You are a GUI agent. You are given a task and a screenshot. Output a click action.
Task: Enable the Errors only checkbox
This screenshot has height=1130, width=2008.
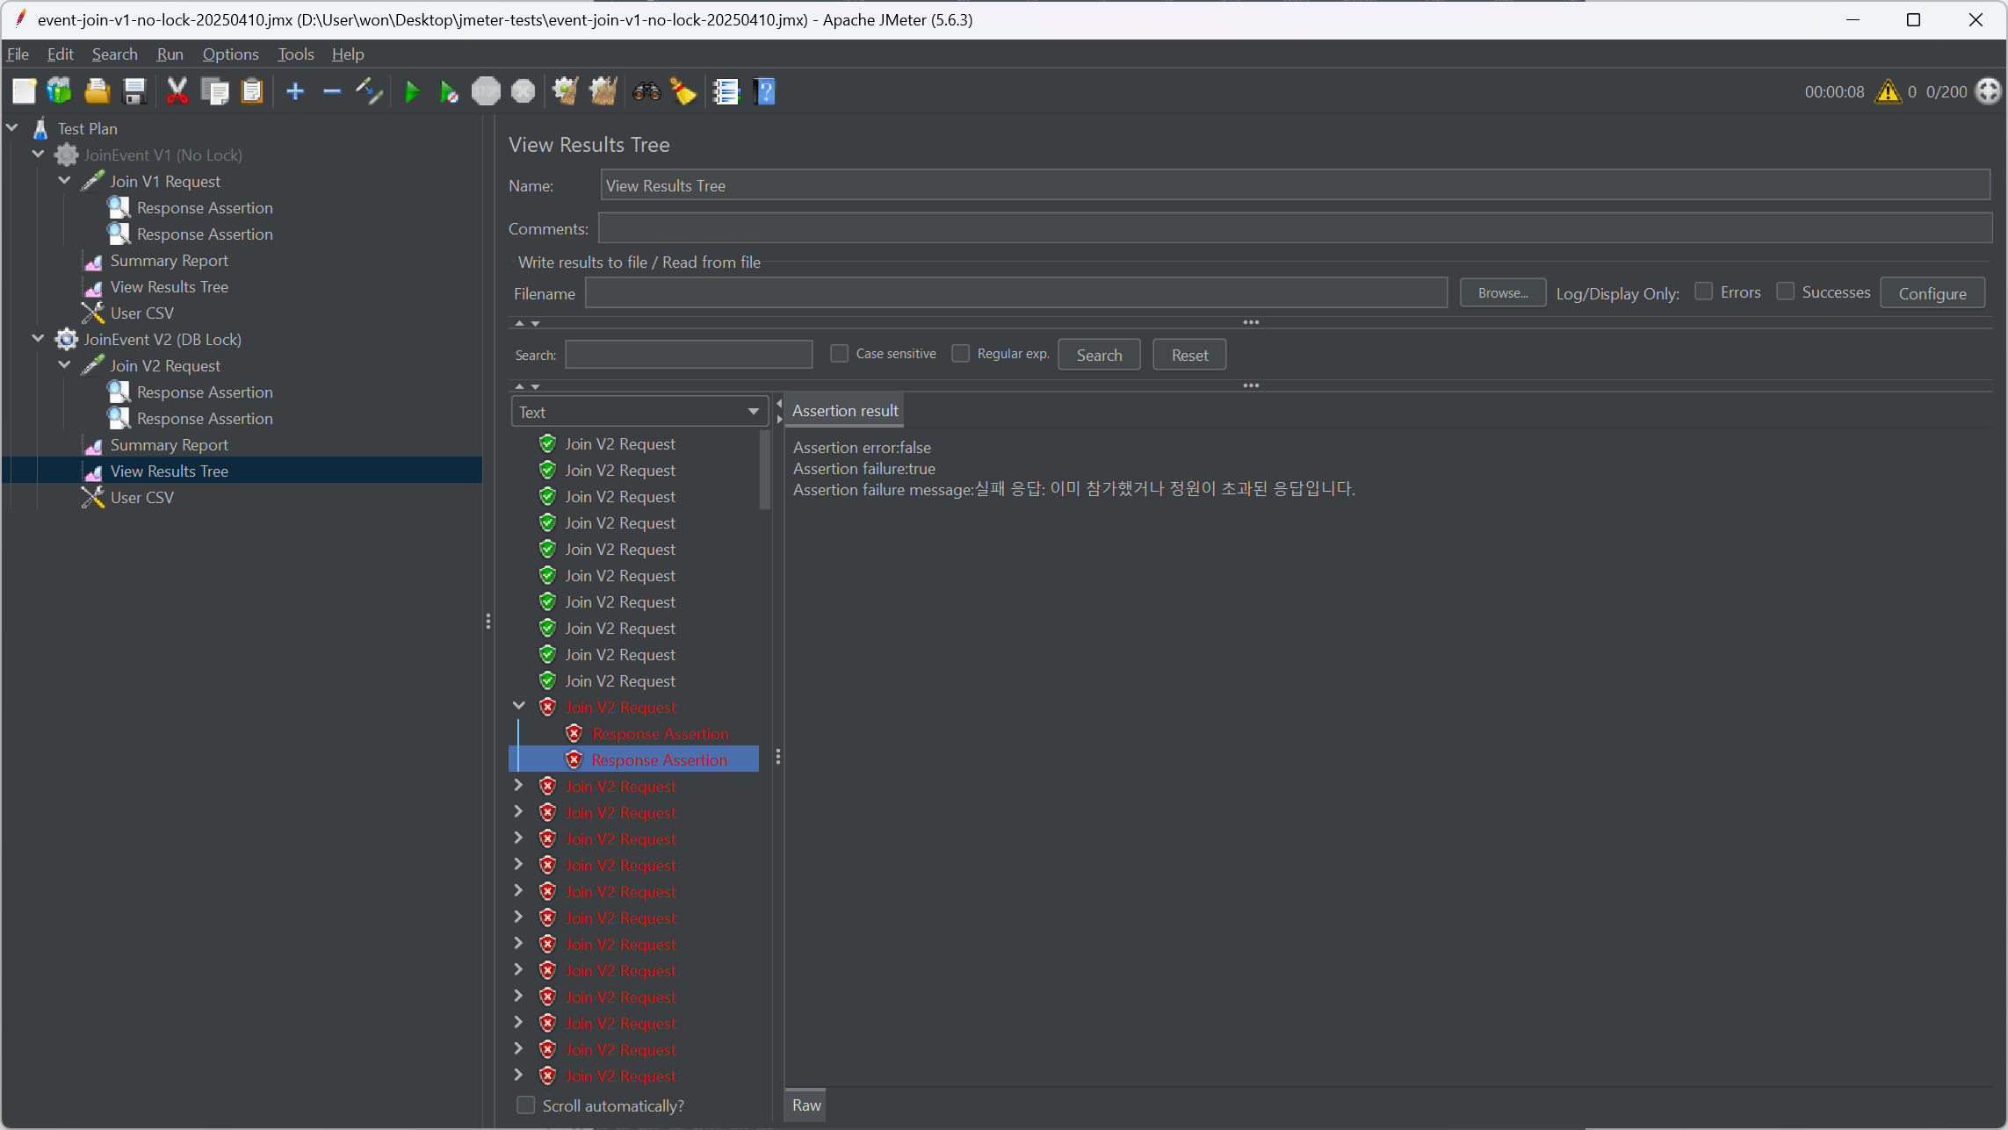tap(1703, 291)
